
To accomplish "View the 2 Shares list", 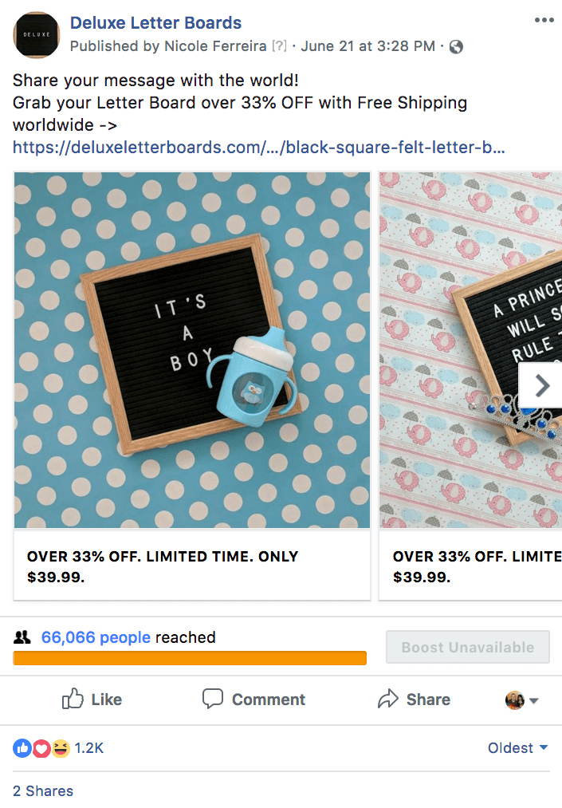I will click(43, 791).
